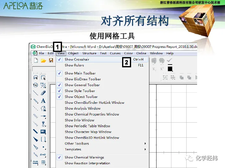Viewport: 225px width, 168px height.
Task: Expand the Templates submenu
Action: coord(102,149)
